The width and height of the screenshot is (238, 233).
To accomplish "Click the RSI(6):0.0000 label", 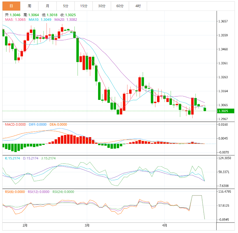I will point(15,192).
